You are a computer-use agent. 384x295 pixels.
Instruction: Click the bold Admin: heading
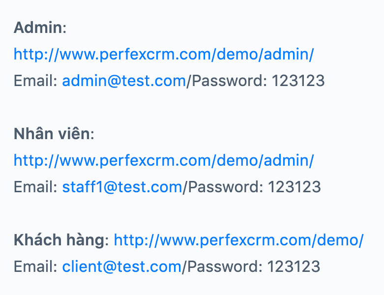pos(40,28)
